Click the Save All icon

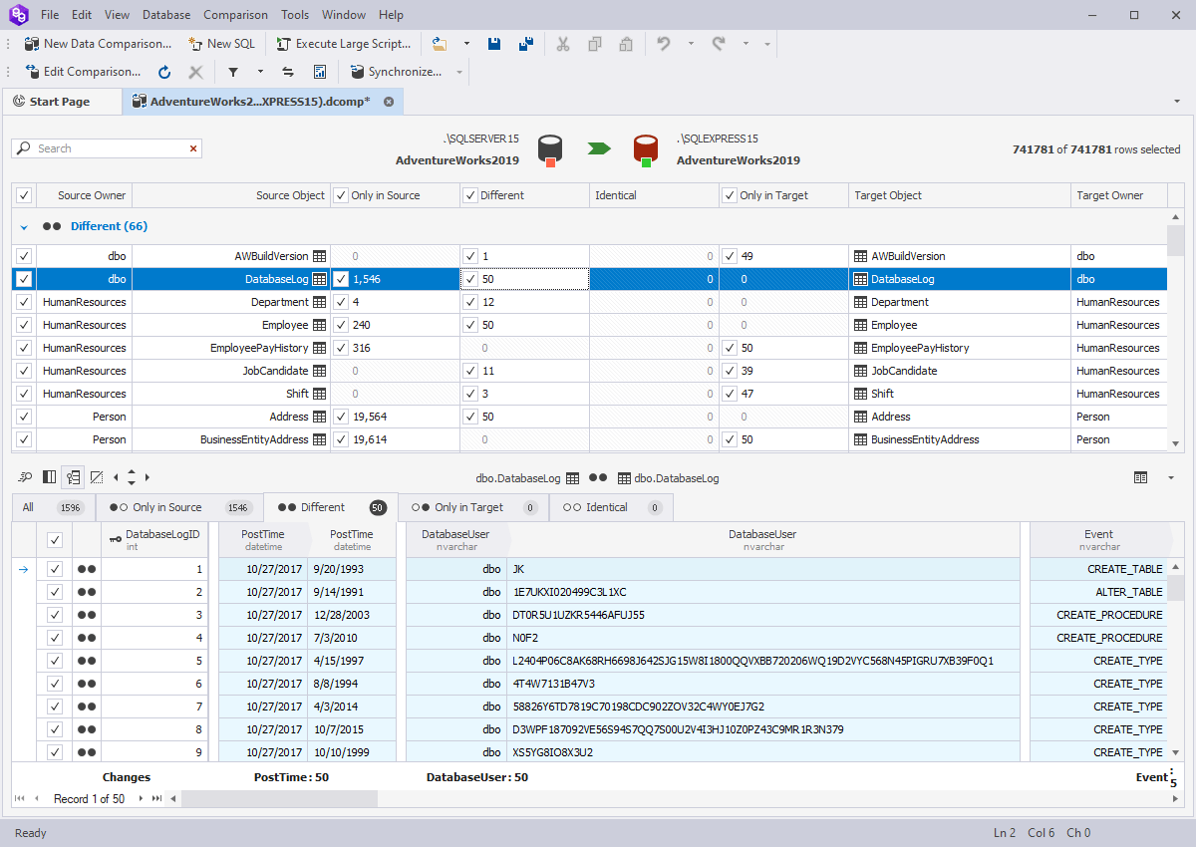[526, 44]
